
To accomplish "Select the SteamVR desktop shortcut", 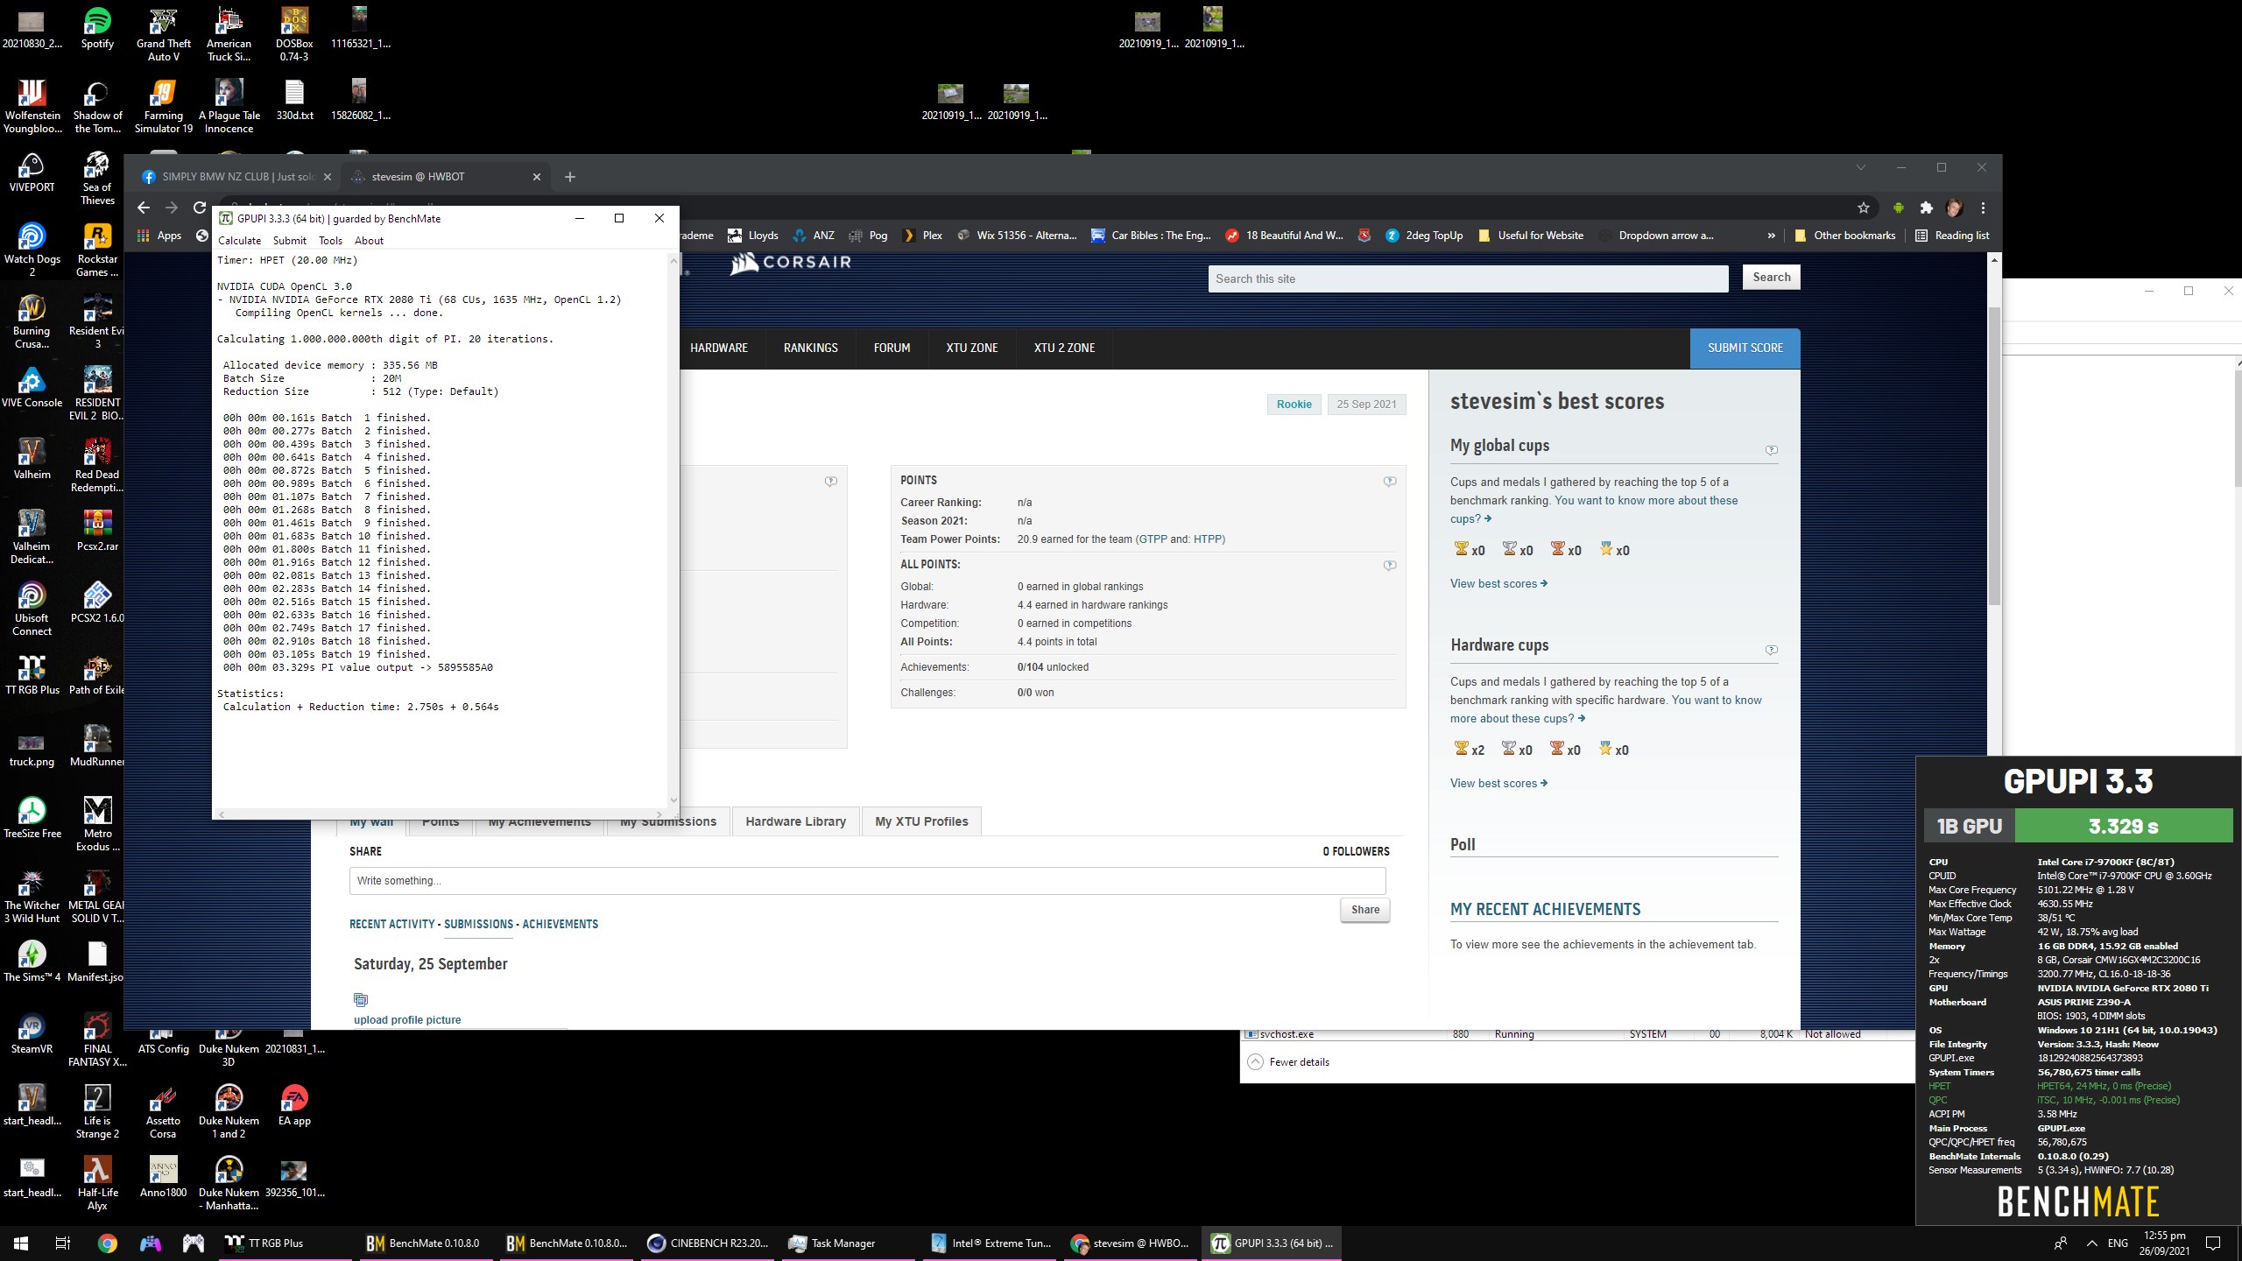I will coord(32,1034).
